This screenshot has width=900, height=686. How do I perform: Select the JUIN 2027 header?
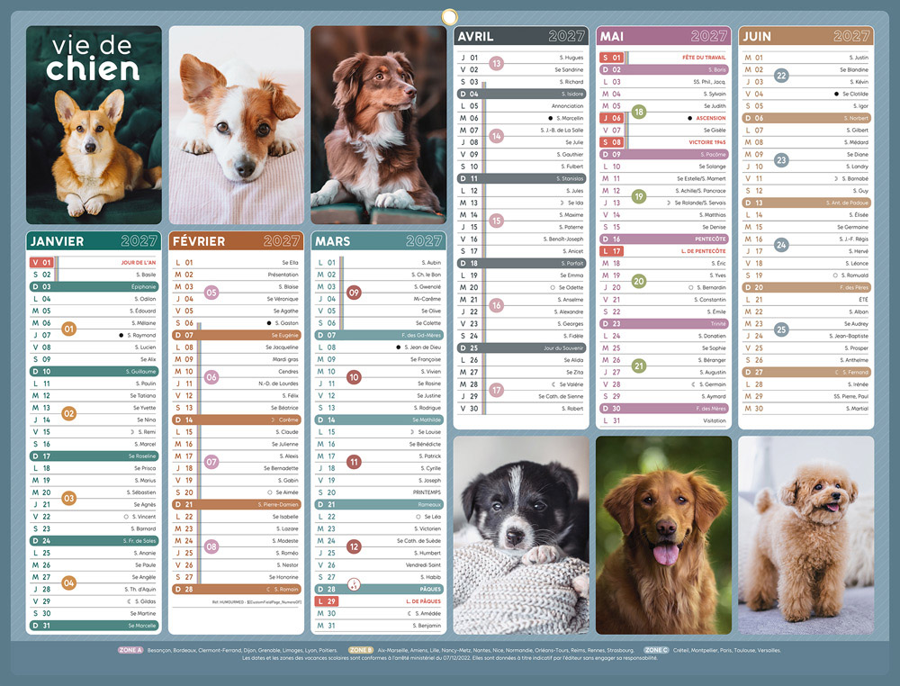(x=805, y=36)
